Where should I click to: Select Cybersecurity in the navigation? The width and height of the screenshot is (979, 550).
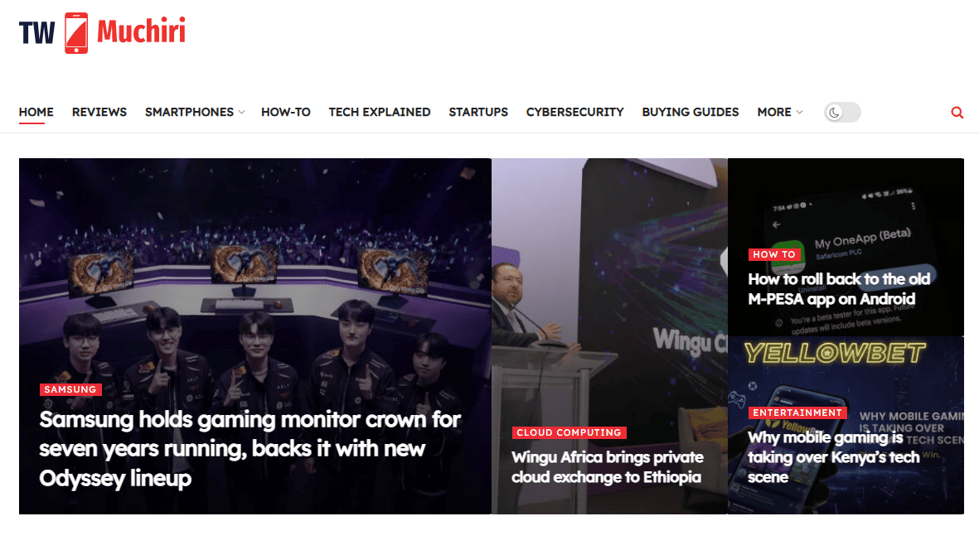click(574, 112)
